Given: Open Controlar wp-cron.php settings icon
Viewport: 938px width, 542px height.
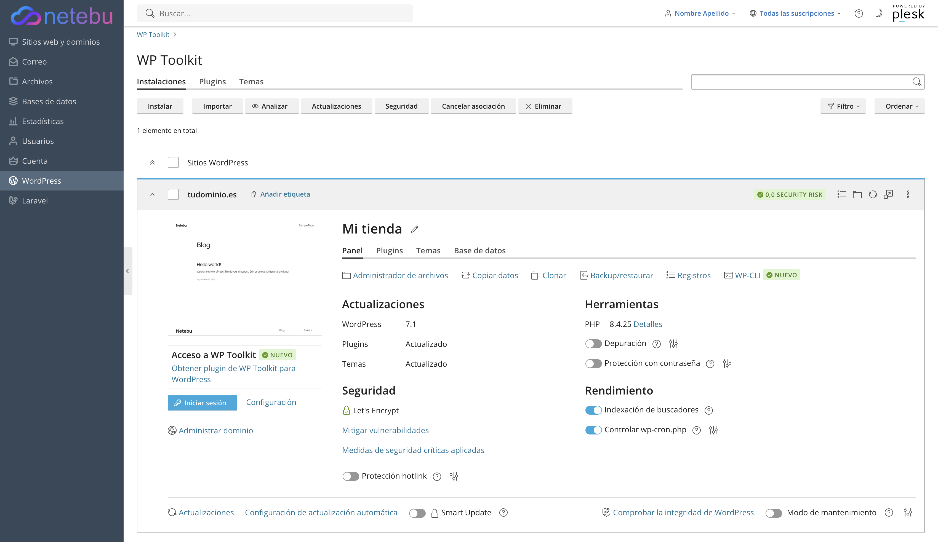Looking at the screenshot, I should [x=713, y=430].
